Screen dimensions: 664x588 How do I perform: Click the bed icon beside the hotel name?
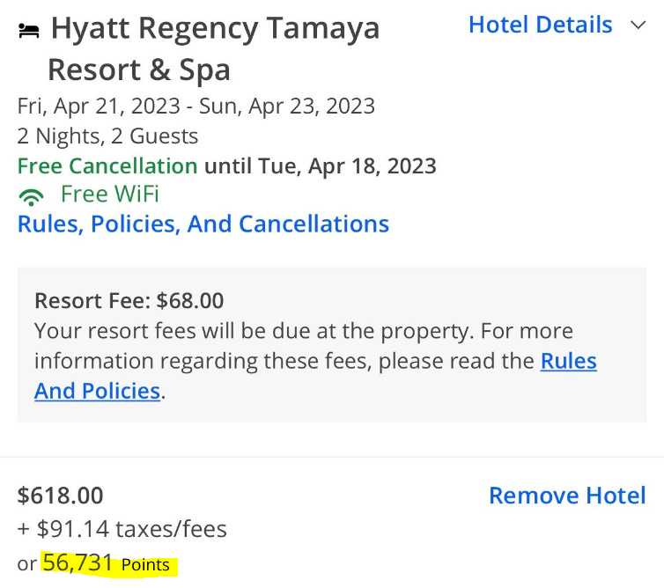coord(29,31)
